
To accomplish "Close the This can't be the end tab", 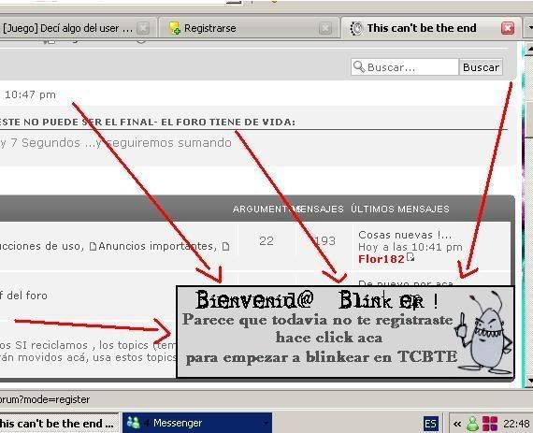I will (x=508, y=28).
